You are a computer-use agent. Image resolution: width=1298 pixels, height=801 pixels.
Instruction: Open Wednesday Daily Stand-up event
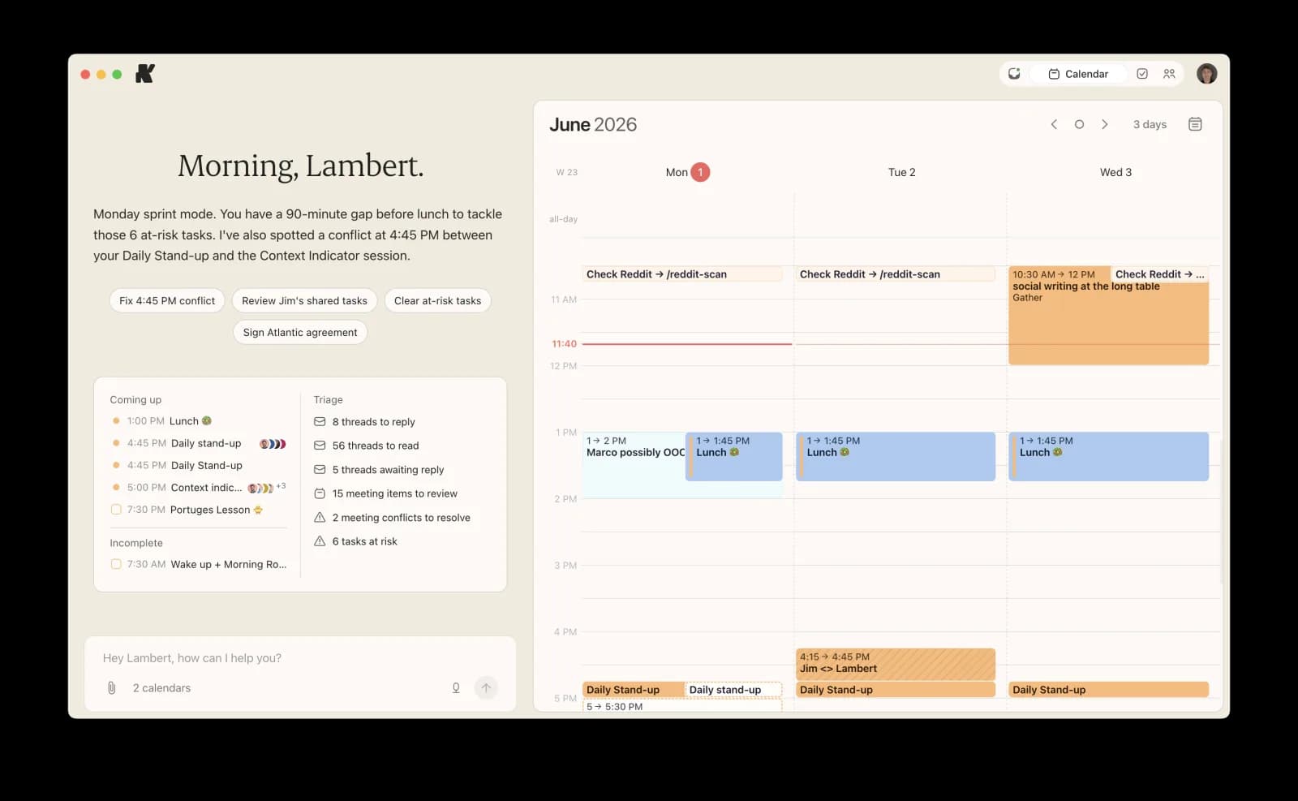[x=1108, y=690]
